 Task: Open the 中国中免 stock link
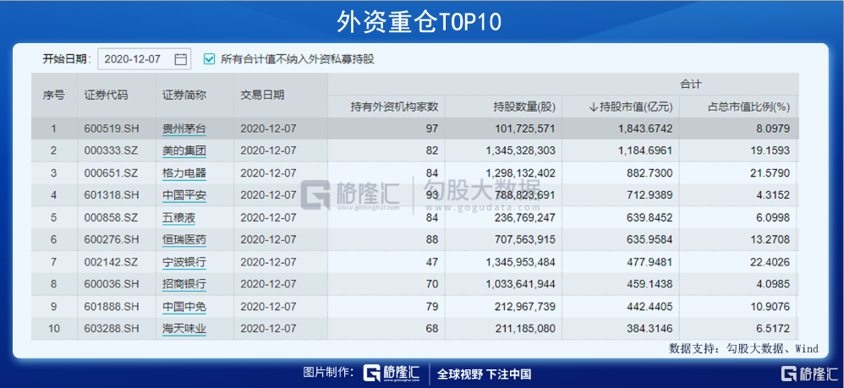(184, 307)
